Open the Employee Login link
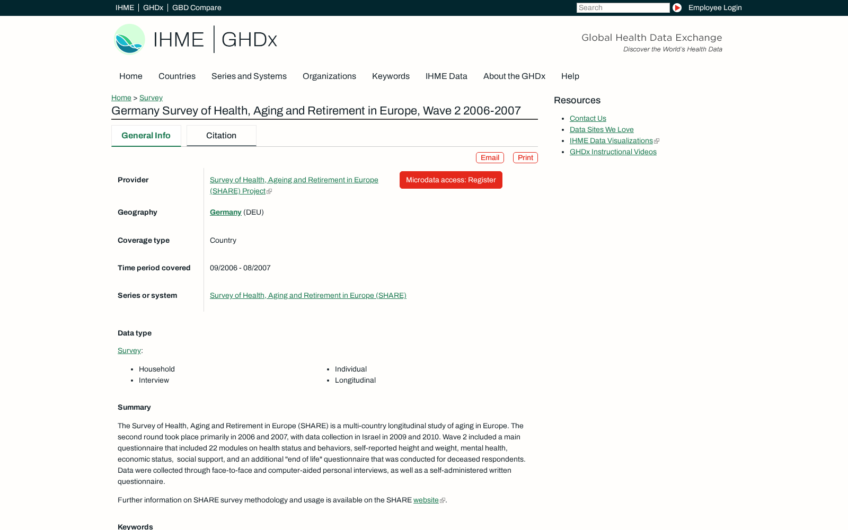The image size is (848, 530). tap(715, 7)
